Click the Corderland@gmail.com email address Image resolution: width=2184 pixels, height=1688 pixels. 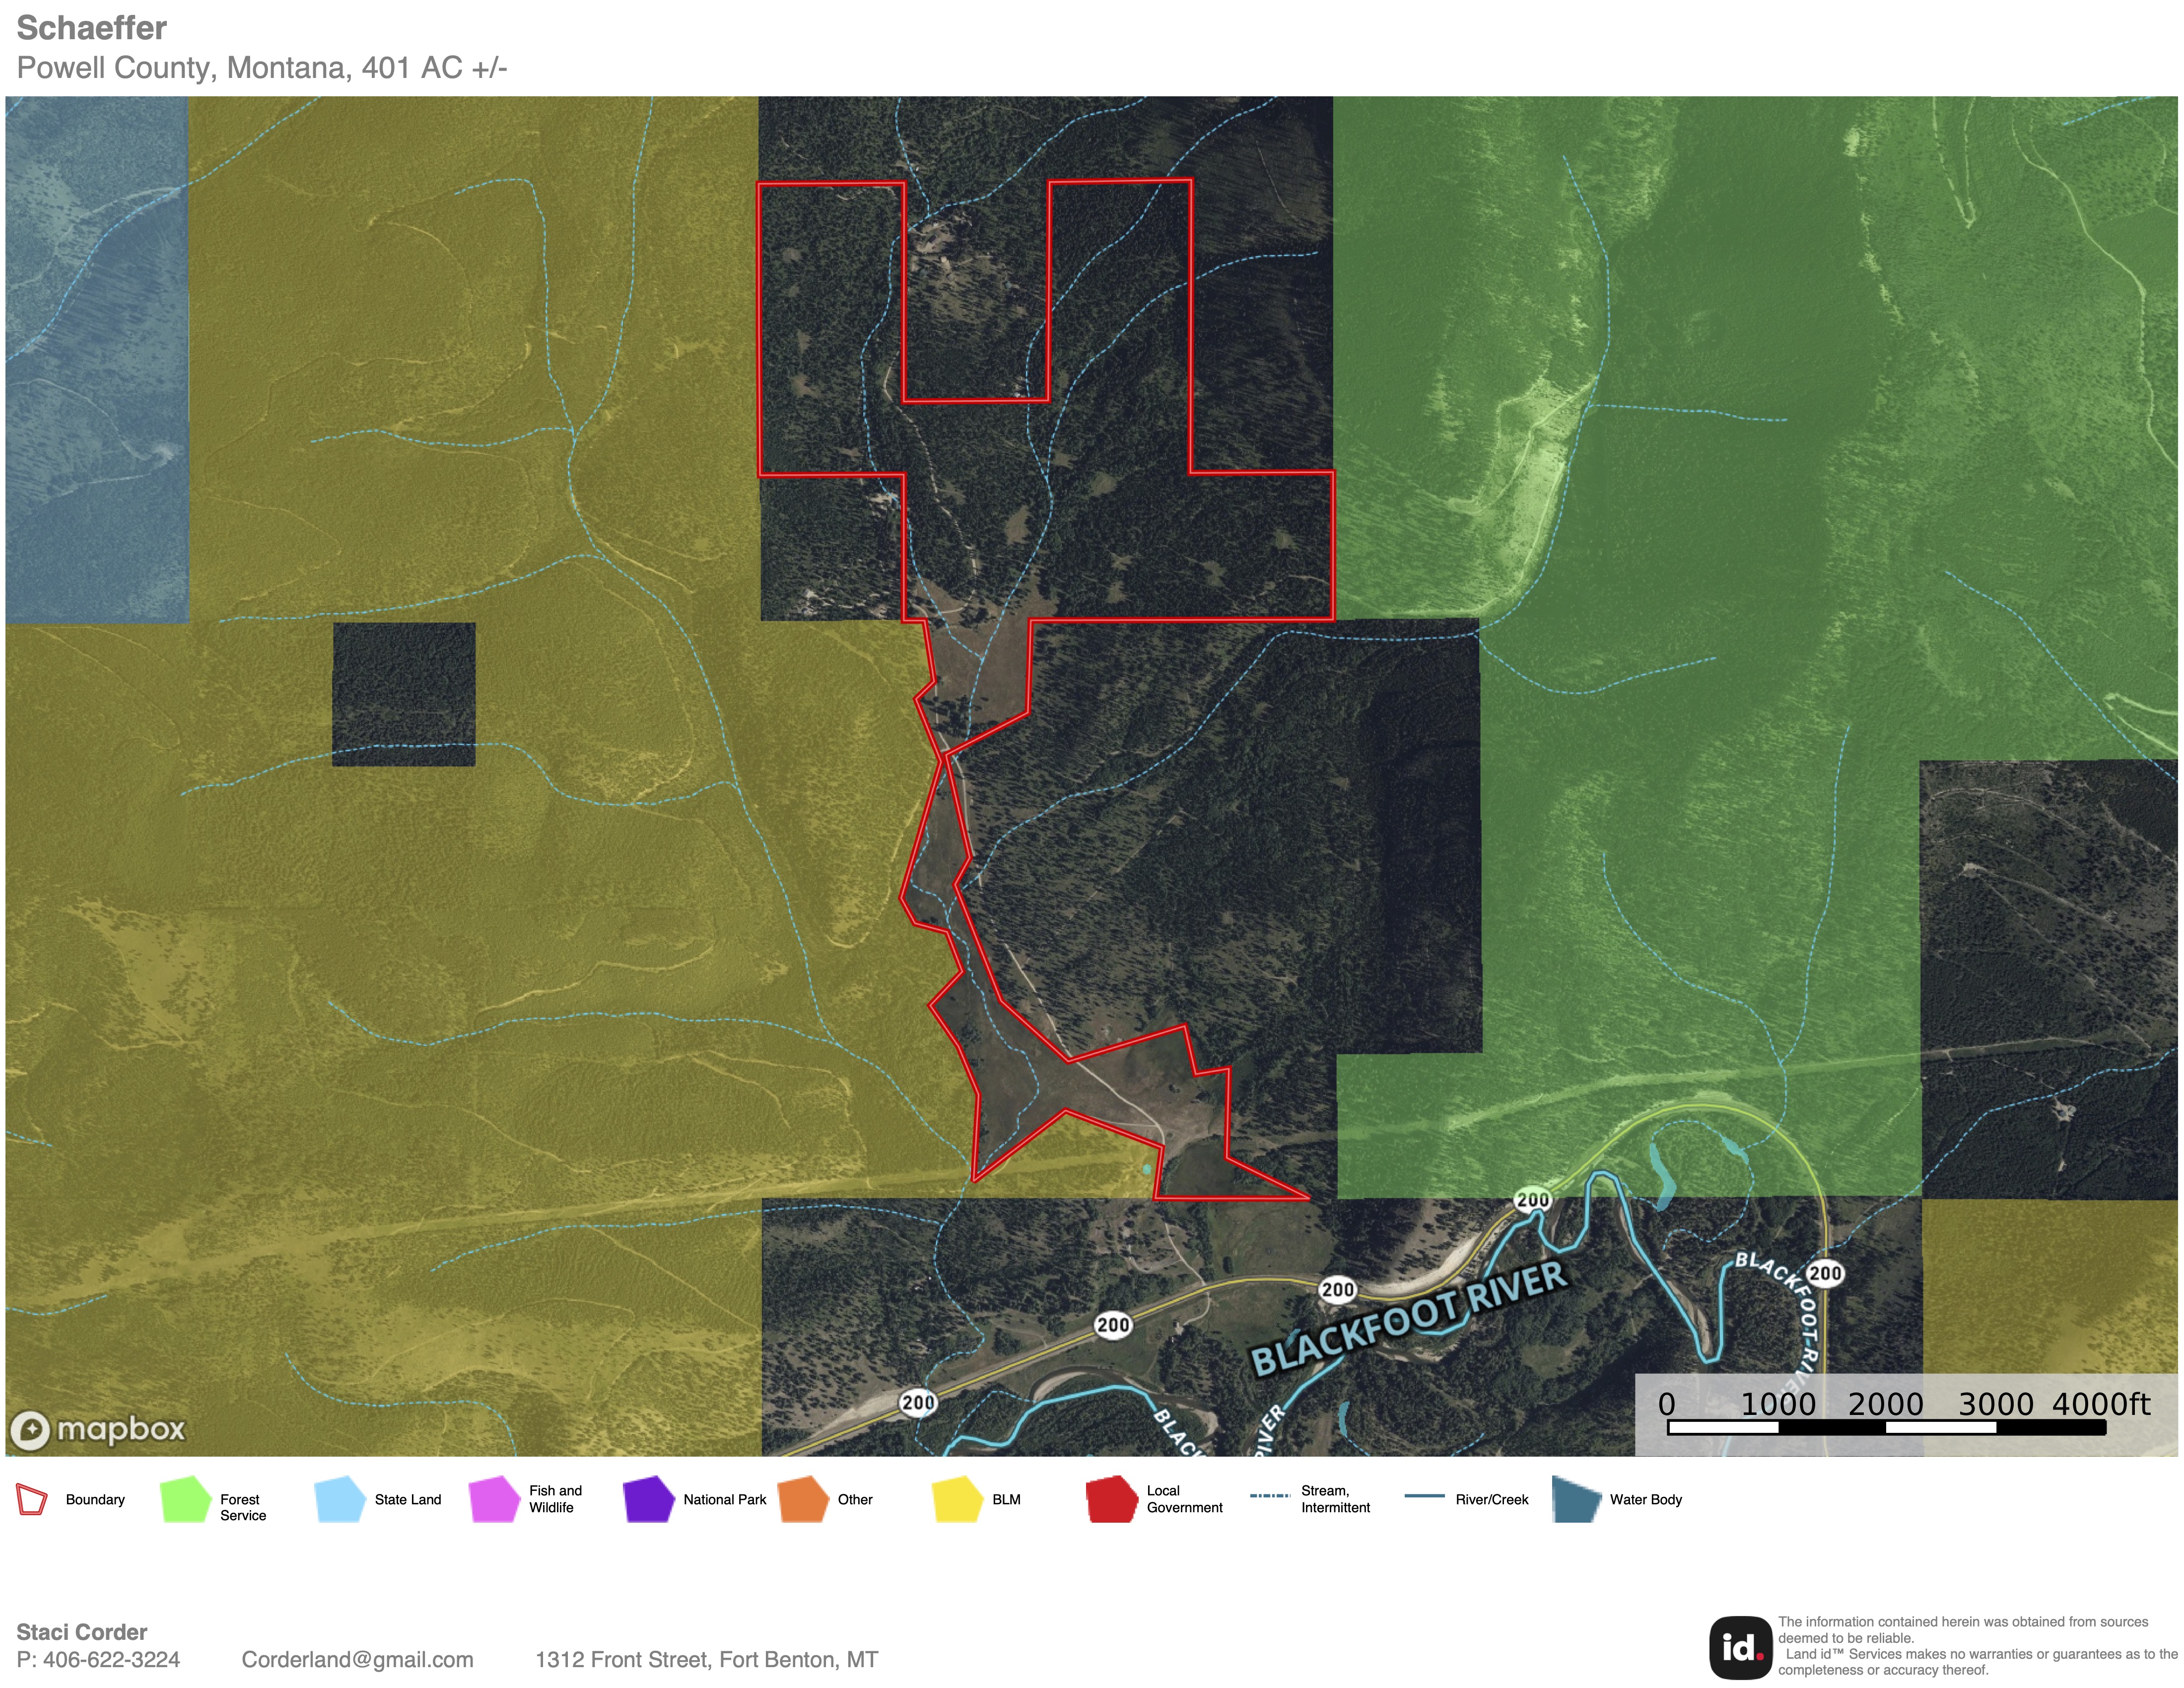[x=357, y=1660]
